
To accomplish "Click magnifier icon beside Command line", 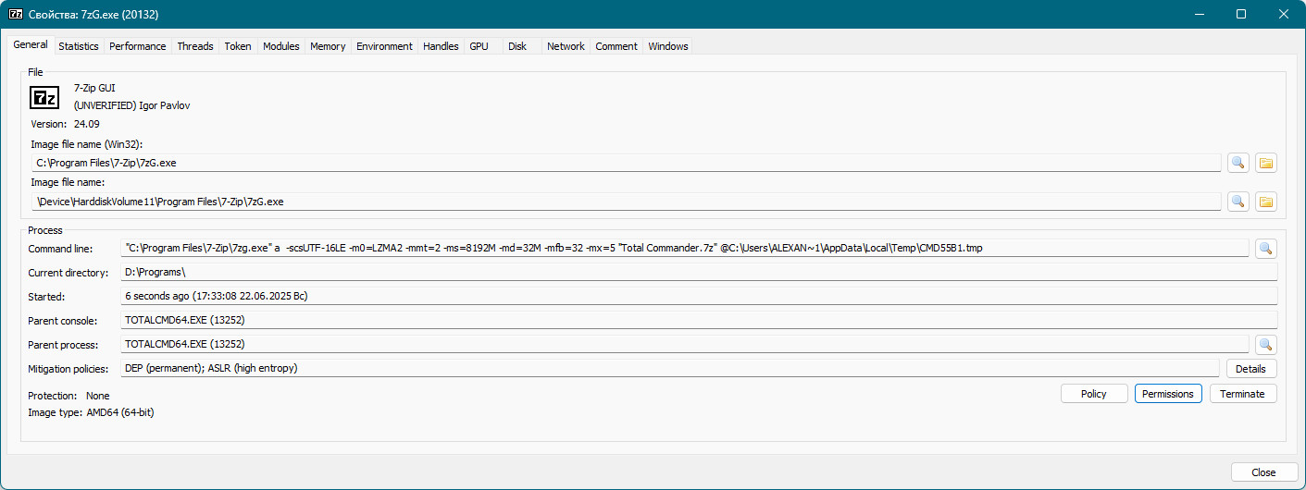I will (x=1265, y=248).
